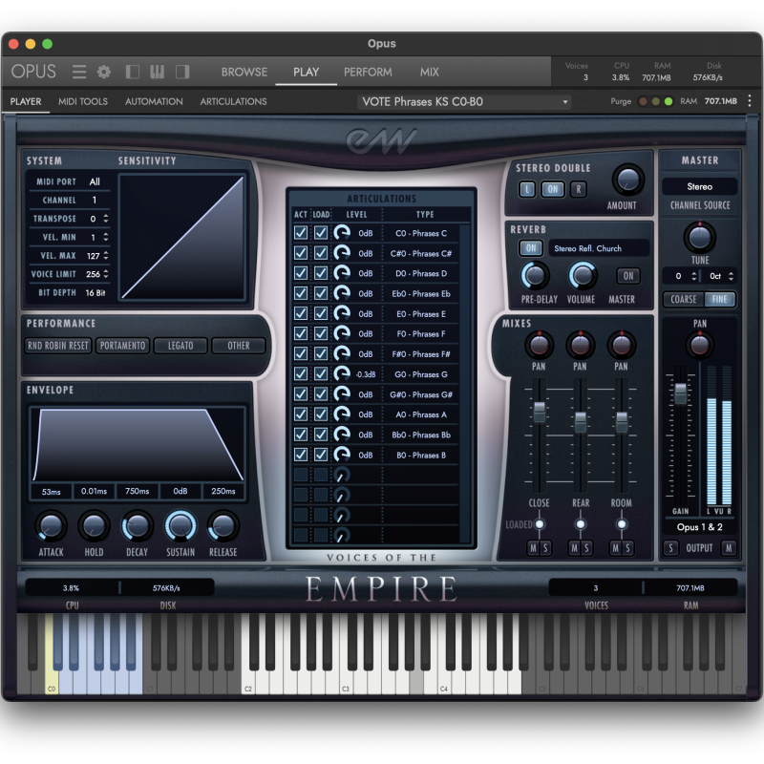Adjust the Close mix Pan knob
764x764 pixels.
[539, 345]
